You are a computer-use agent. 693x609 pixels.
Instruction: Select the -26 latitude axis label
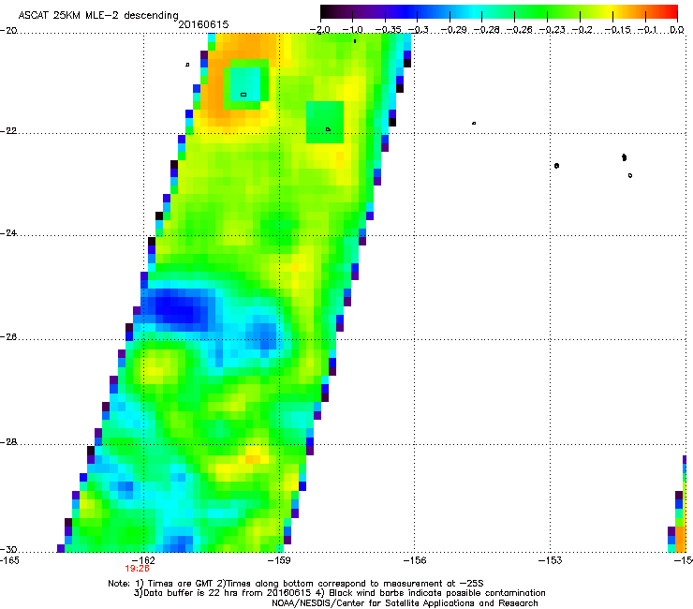click(8, 336)
